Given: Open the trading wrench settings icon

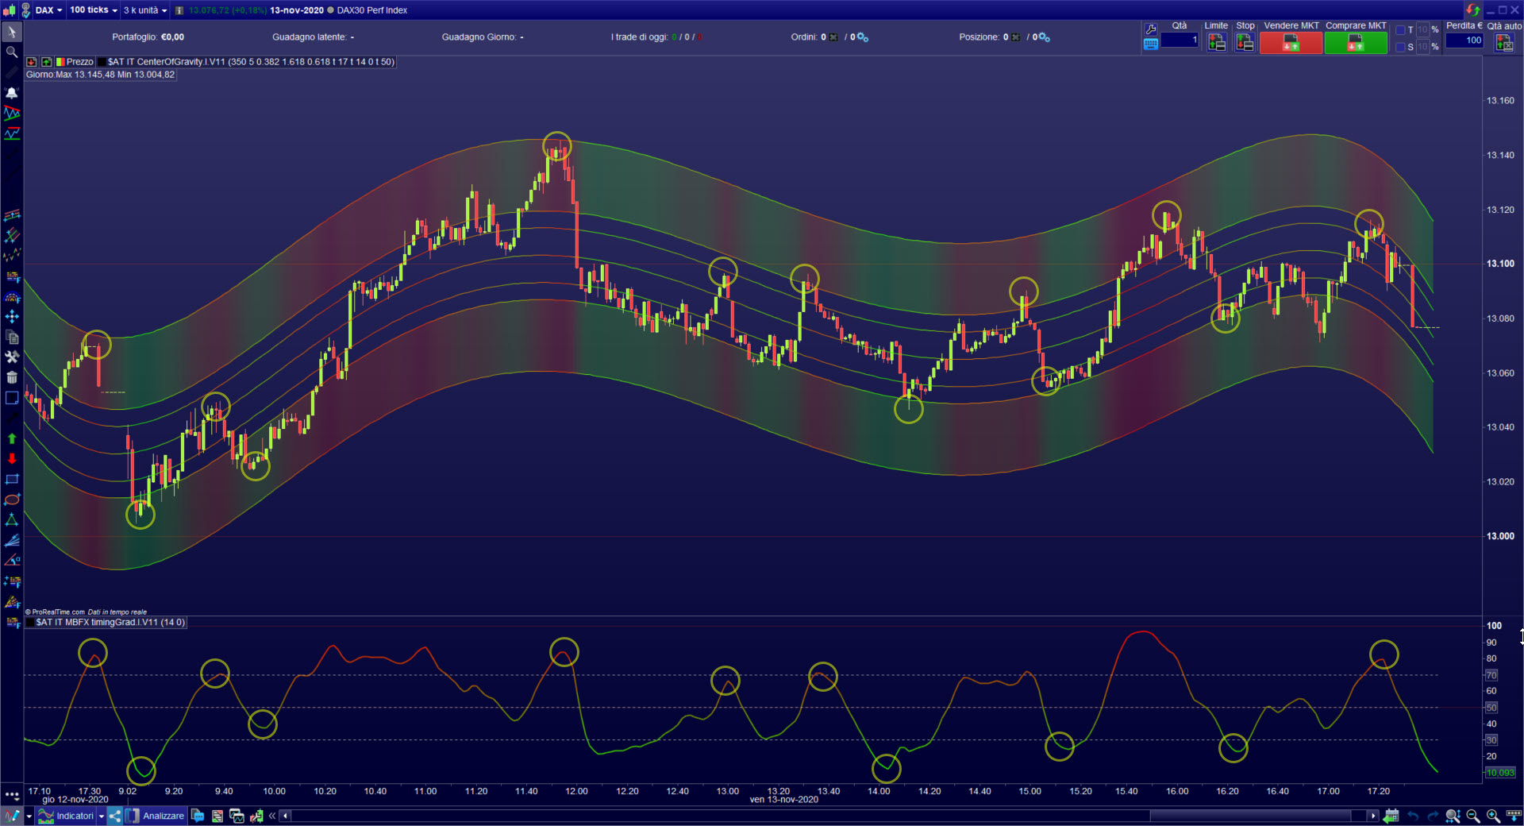Looking at the screenshot, I should tap(1151, 29).
